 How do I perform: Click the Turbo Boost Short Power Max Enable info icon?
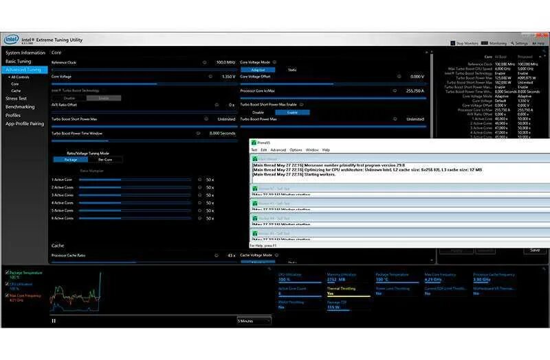(302, 104)
